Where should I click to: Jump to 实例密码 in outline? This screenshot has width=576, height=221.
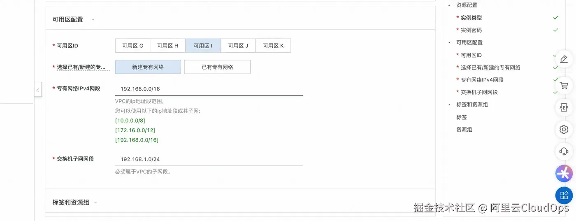tap(471, 30)
